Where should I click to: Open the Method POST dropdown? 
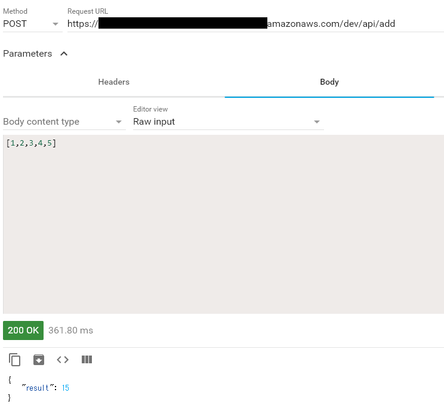(x=33, y=24)
